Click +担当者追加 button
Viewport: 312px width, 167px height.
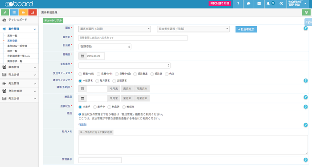(x=246, y=29)
